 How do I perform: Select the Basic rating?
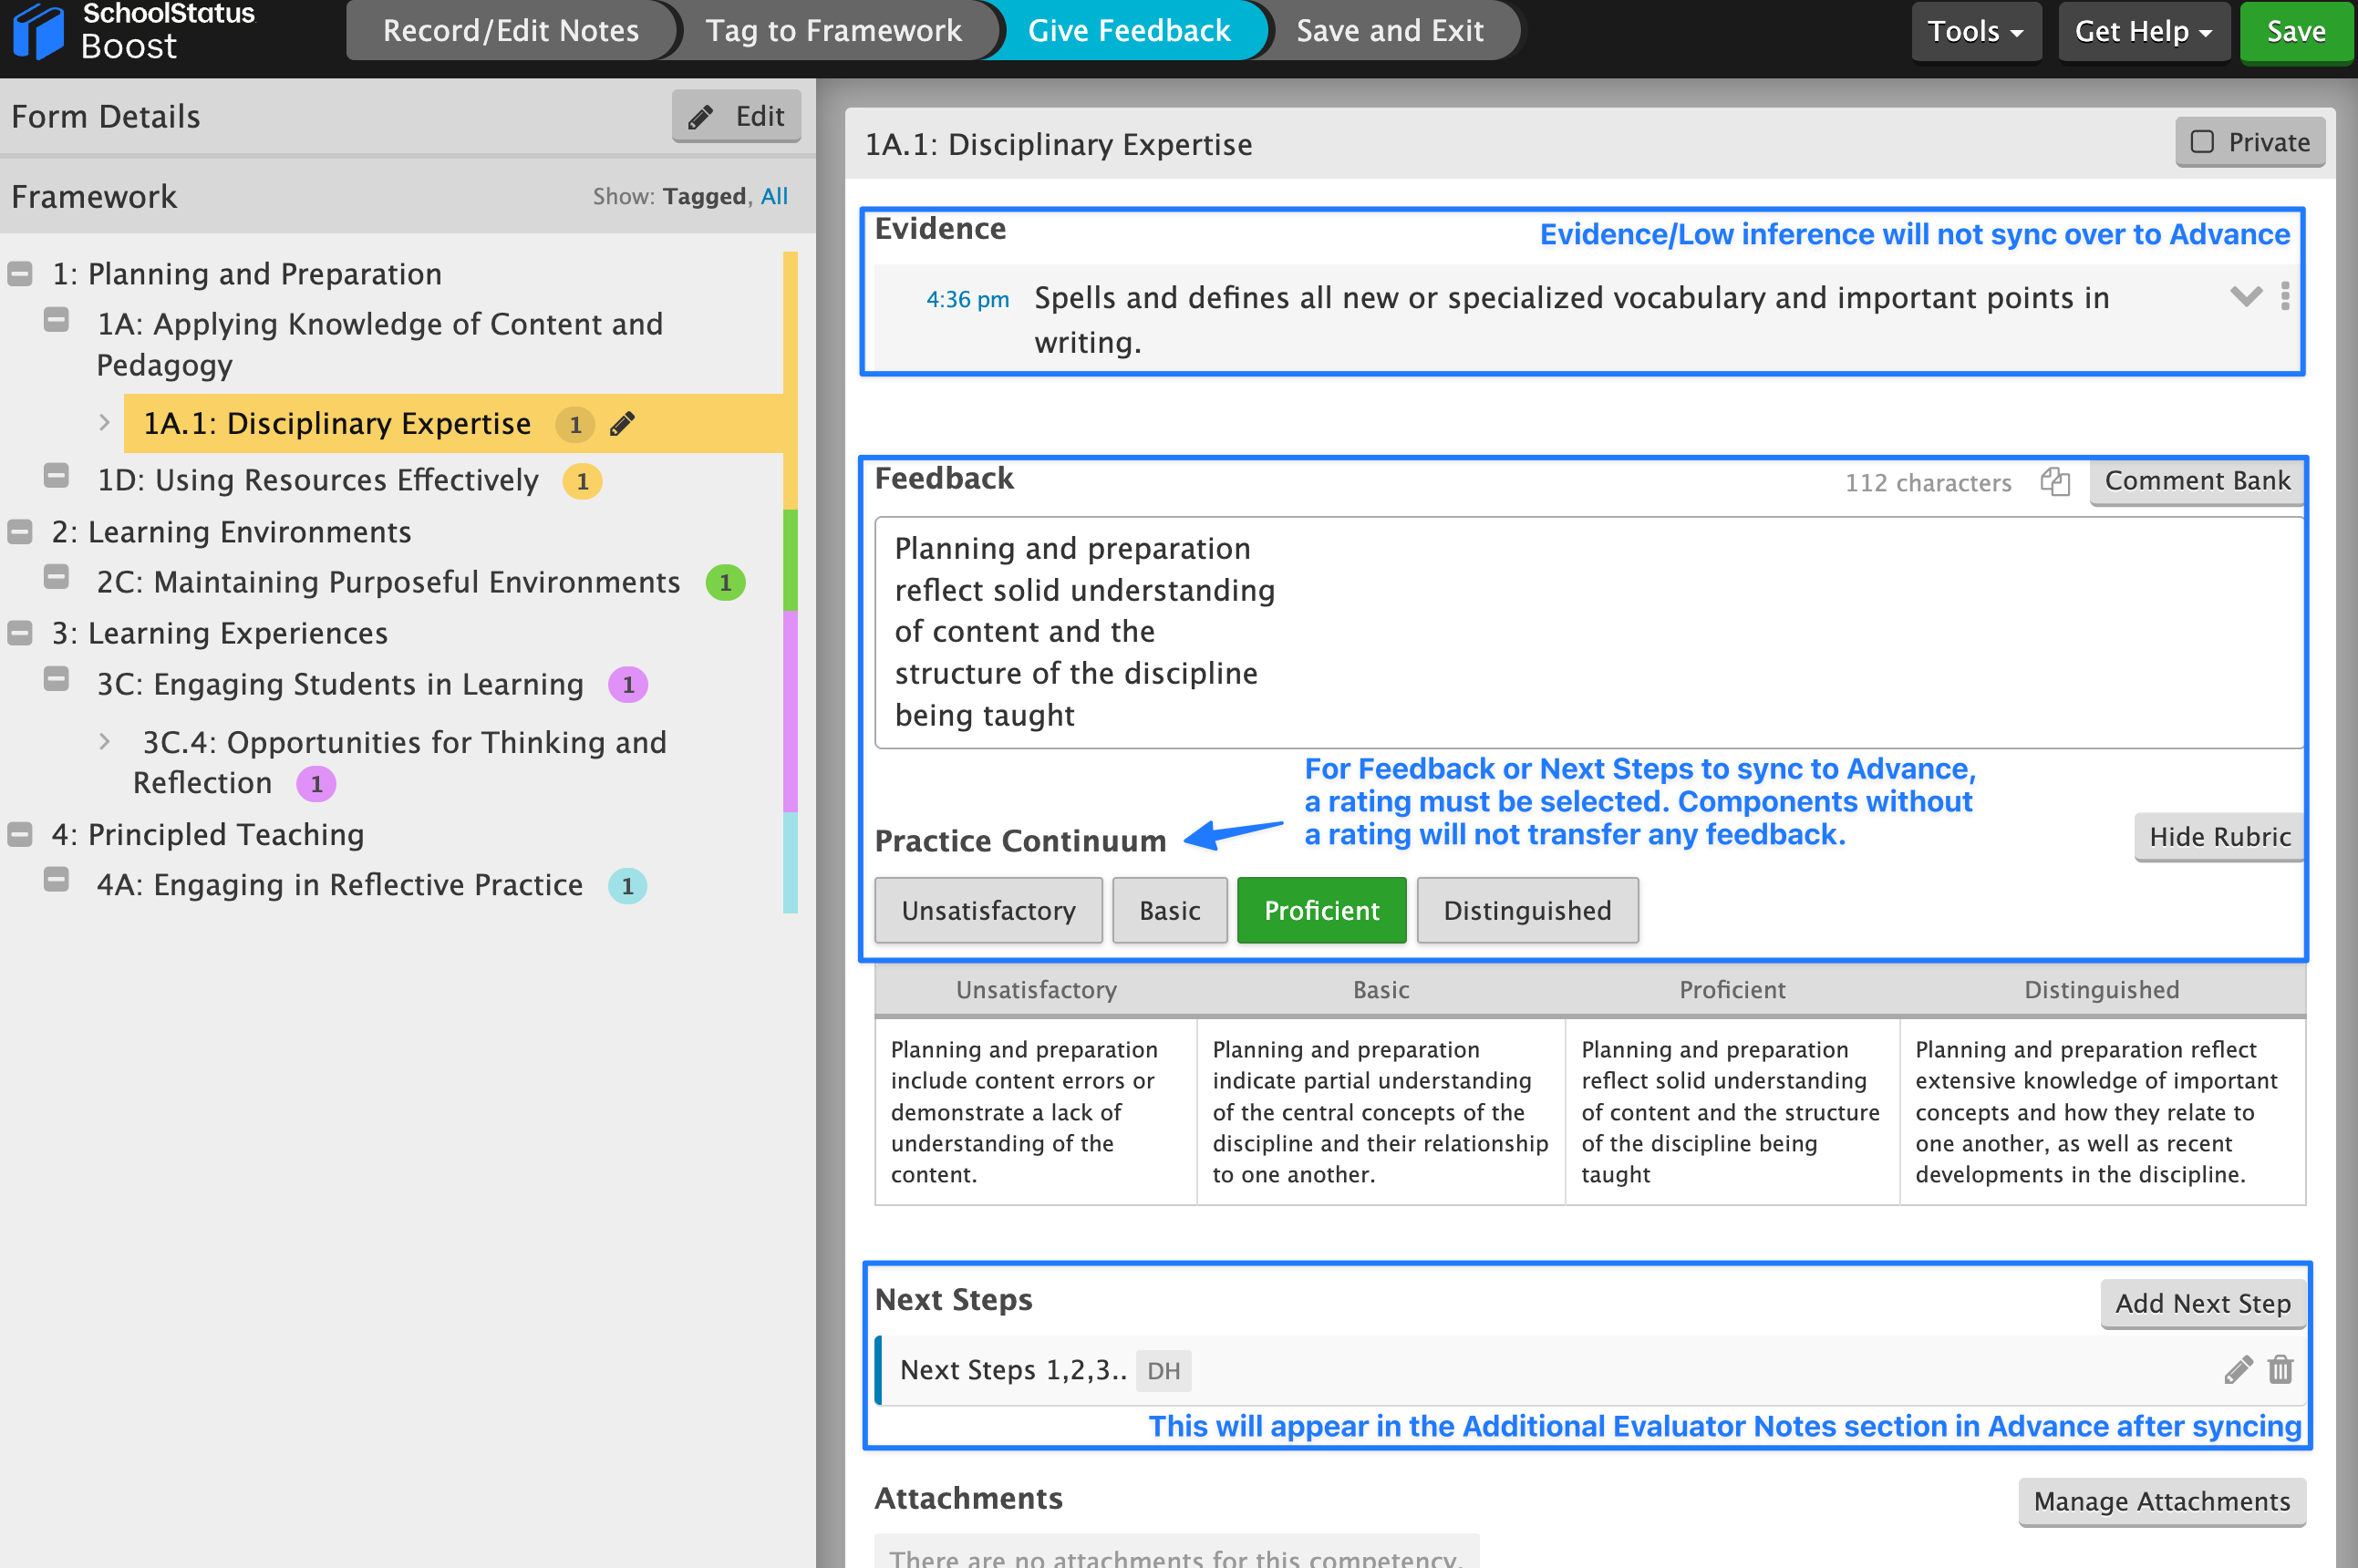pyautogui.click(x=1169, y=910)
